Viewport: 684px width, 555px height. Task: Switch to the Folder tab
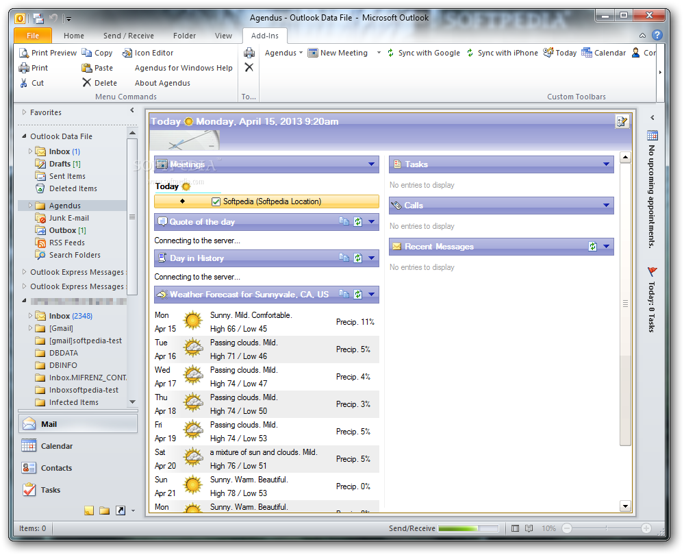pyautogui.click(x=184, y=36)
